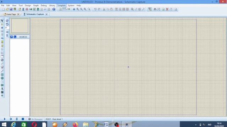
Task: Click the P pick devices button
Action: coord(12,37)
